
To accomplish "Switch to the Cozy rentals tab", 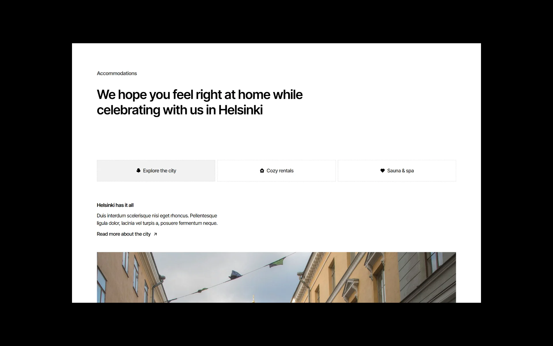I will (x=276, y=171).
